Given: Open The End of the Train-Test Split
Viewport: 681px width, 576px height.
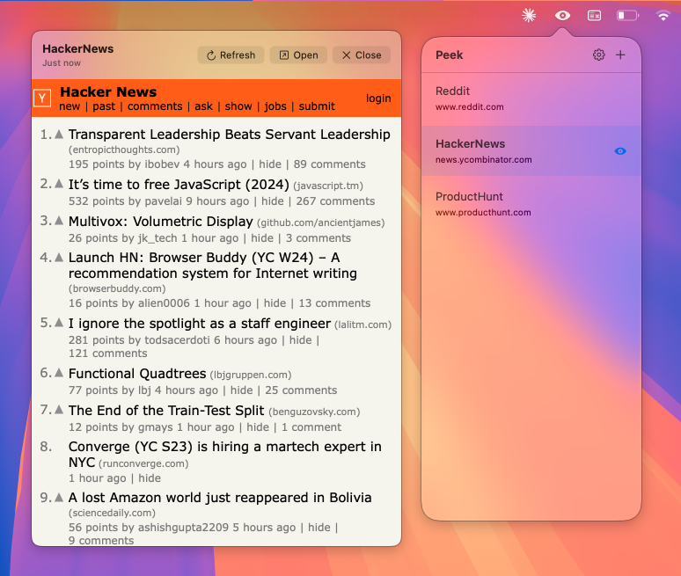Looking at the screenshot, I should pyautogui.click(x=166, y=411).
